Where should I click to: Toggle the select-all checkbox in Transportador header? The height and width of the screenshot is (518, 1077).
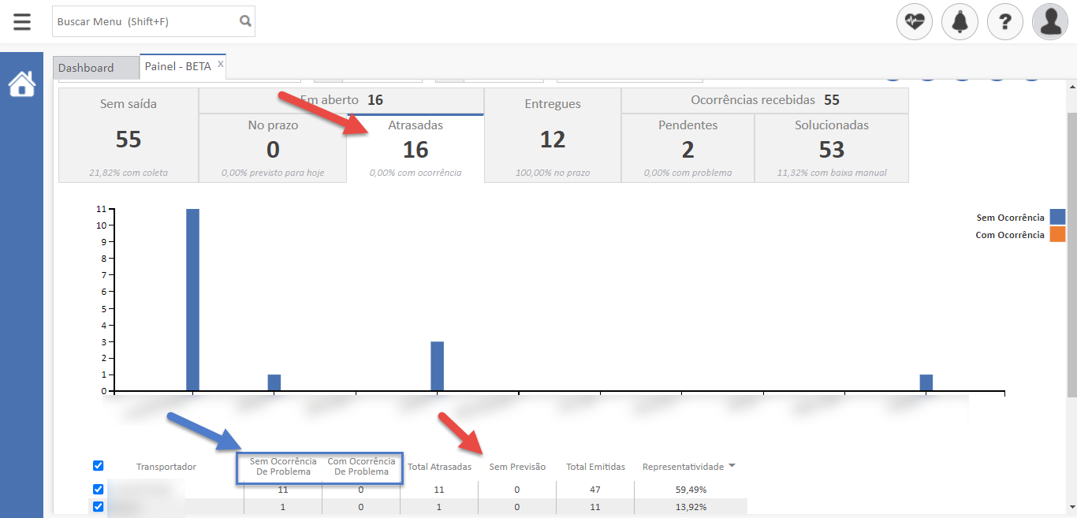coord(99,465)
